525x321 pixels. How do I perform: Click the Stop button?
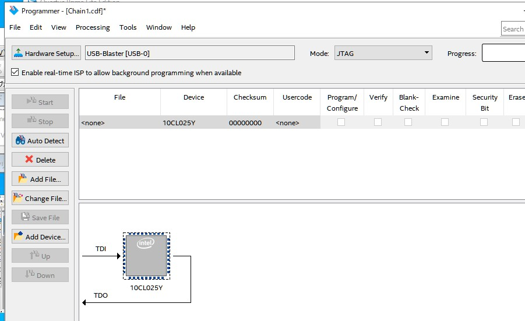tap(40, 122)
